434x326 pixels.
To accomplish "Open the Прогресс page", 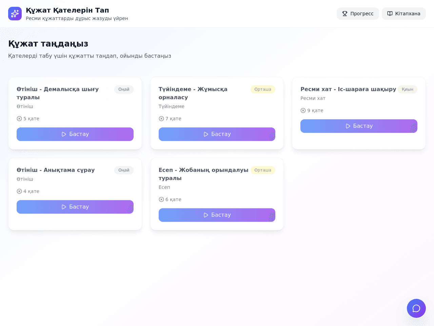I will (x=358, y=14).
